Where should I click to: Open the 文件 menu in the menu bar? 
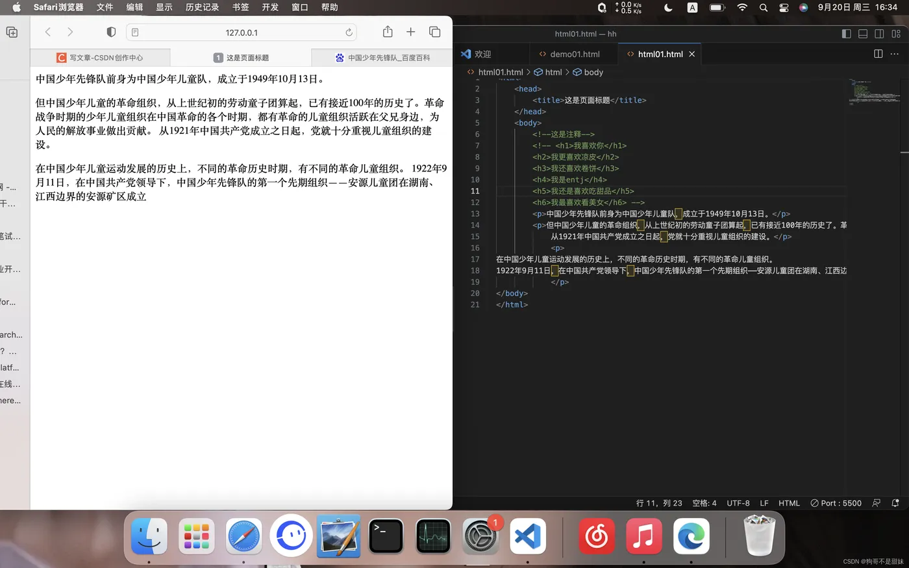click(105, 7)
